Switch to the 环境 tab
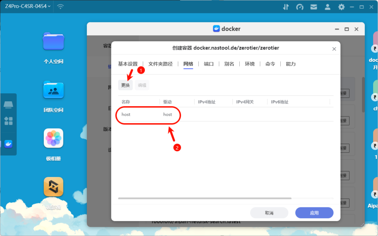The height and width of the screenshot is (236, 378). (x=249, y=64)
